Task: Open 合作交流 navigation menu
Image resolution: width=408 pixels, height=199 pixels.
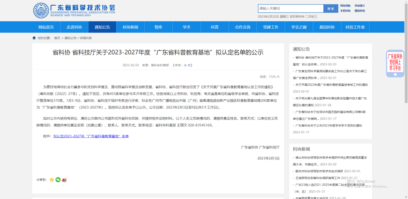Action: (243, 27)
